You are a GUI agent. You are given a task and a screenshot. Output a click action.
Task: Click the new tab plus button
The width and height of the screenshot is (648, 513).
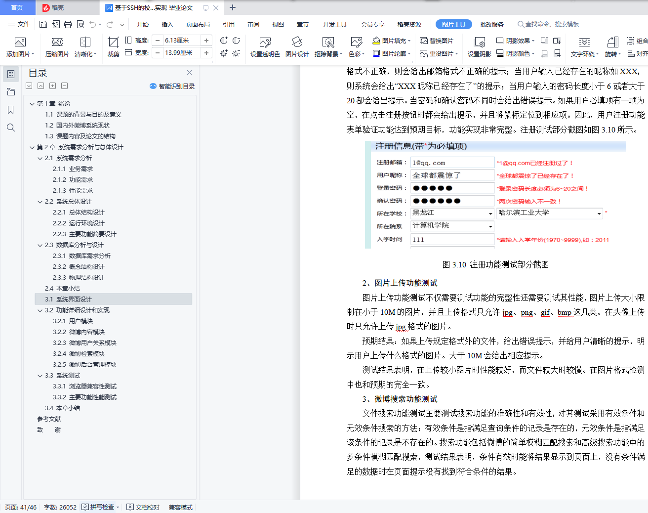(x=233, y=7)
